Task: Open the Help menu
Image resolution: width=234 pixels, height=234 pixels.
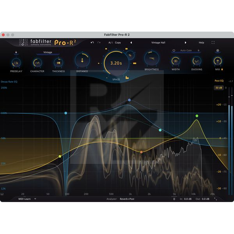Action: (x=201, y=43)
